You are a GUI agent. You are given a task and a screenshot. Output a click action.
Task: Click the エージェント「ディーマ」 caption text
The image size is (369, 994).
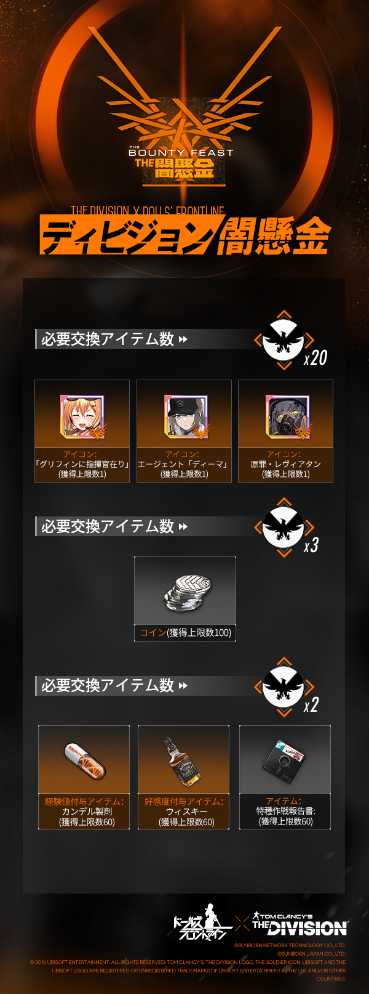(184, 464)
